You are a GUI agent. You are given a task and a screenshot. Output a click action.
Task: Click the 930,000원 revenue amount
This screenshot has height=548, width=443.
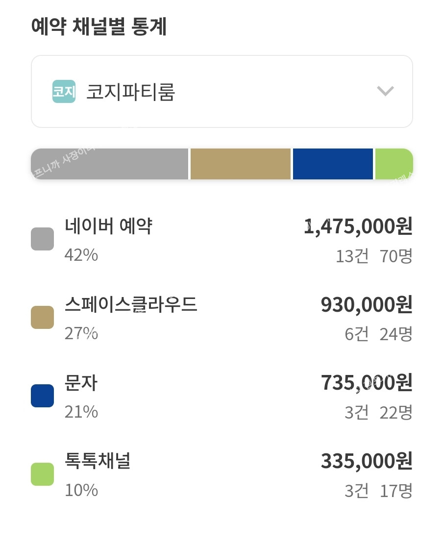[x=367, y=305]
